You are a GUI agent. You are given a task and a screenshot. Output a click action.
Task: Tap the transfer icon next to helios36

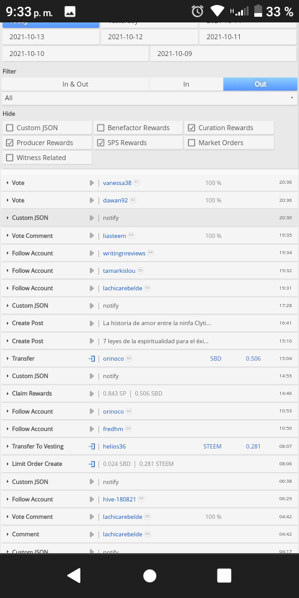point(92,446)
